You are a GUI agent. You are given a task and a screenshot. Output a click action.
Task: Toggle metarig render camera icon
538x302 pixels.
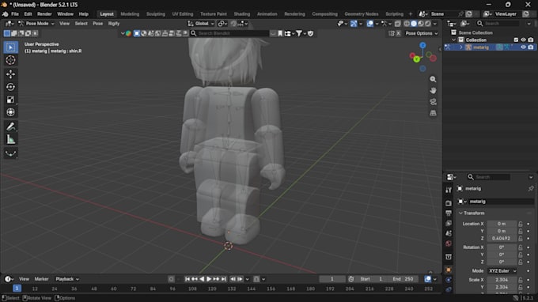point(530,47)
